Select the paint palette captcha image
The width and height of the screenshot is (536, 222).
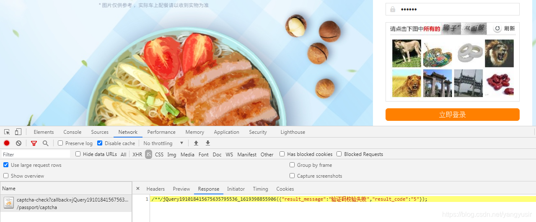(x=438, y=54)
